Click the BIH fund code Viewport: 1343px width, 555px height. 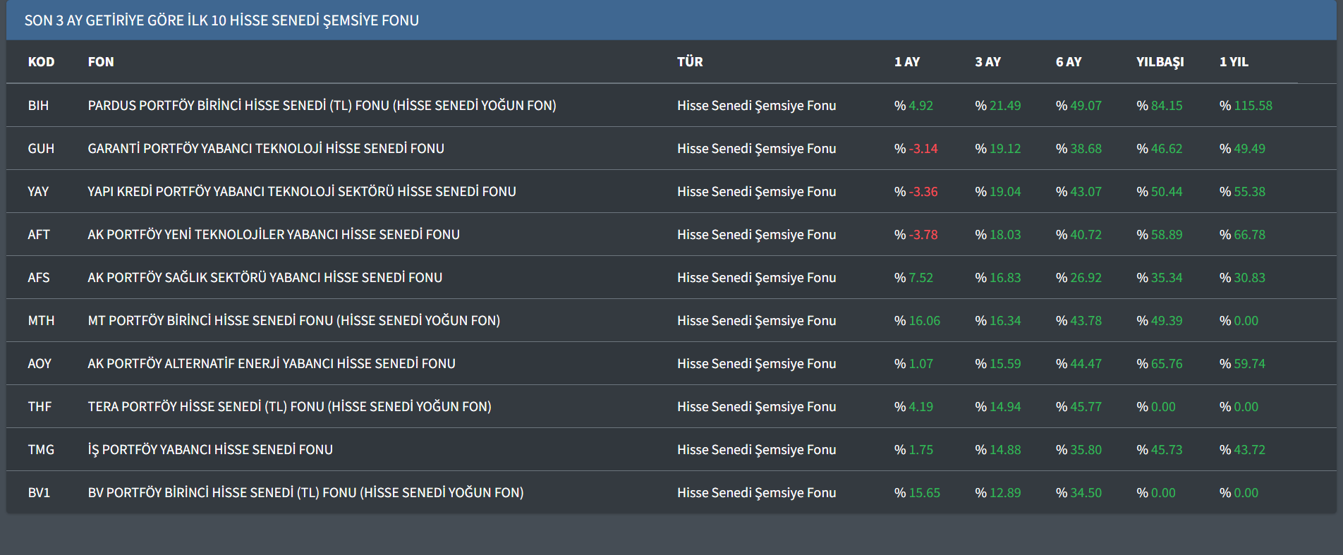38,106
